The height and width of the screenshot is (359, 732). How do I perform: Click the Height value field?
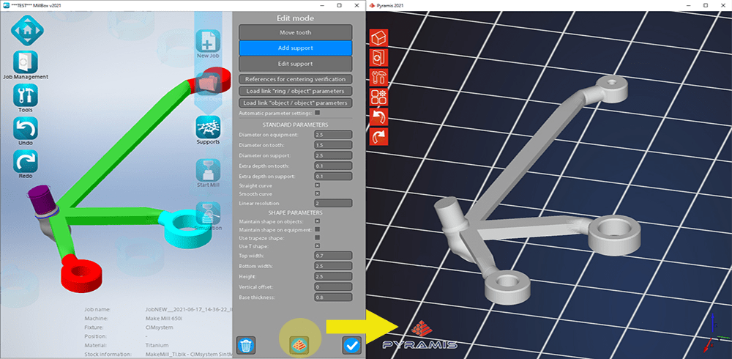click(333, 276)
